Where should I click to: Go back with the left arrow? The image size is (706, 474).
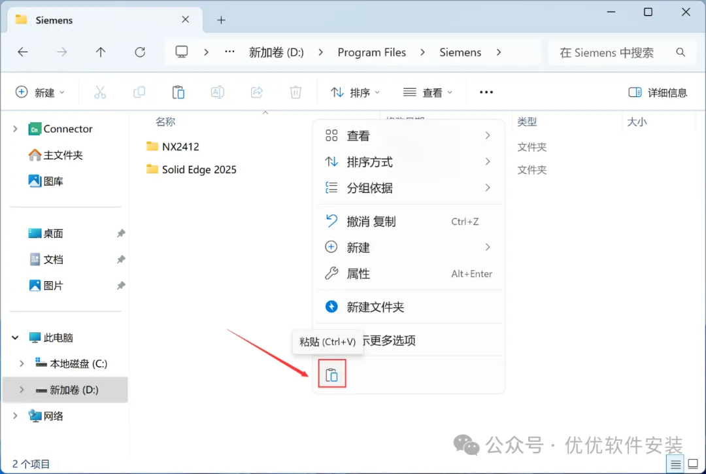click(22, 52)
